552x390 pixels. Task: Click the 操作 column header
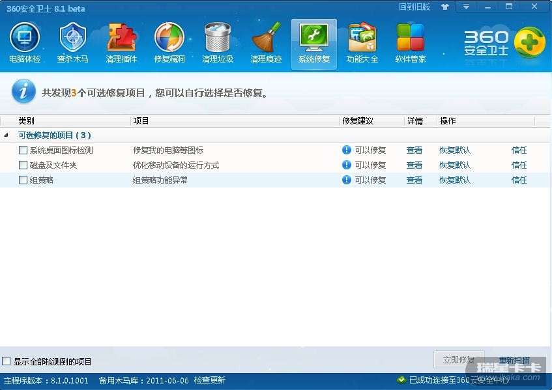coord(448,121)
